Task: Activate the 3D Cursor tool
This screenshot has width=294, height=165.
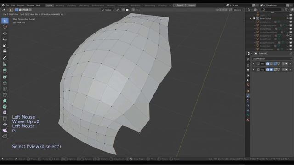Action: [x=5, y=27]
